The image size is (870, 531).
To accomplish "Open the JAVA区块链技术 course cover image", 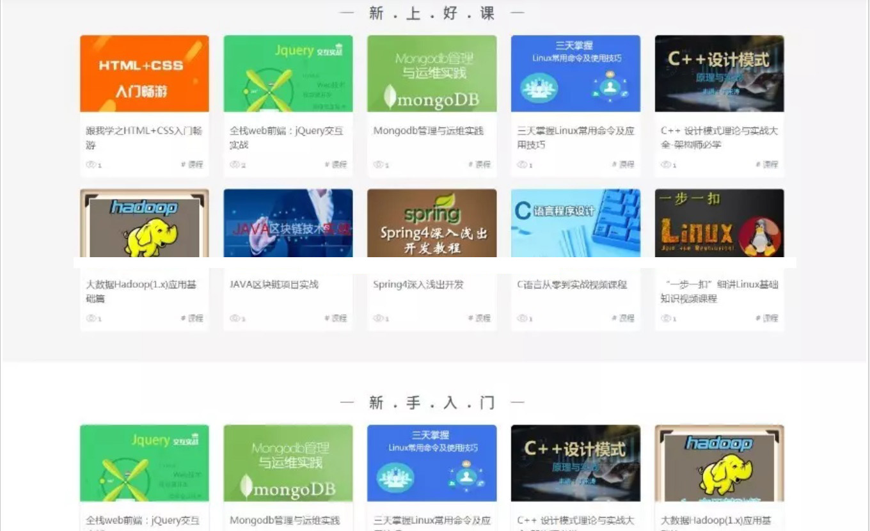I will (x=288, y=223).
